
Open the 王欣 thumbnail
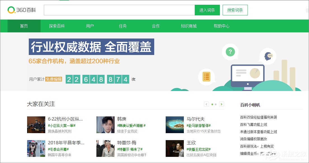point(175,148)
